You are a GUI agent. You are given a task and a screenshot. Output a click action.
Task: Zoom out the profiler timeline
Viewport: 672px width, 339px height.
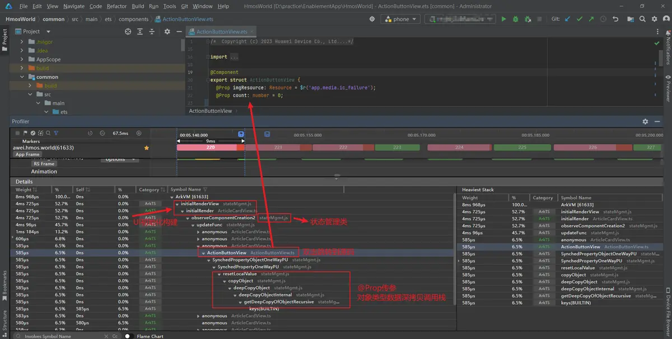pyautogui.click(x=102, y=133)
